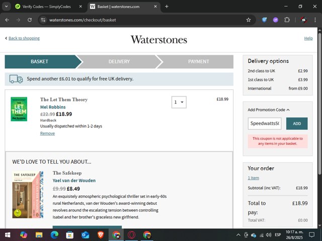Click the delivery truck icon

(x=16, y=79)
